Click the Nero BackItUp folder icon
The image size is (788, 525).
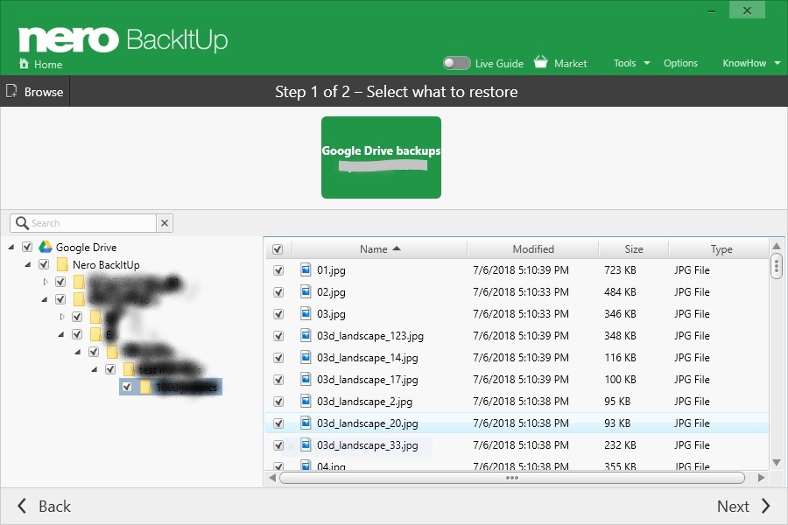click(x=62, y=264)
